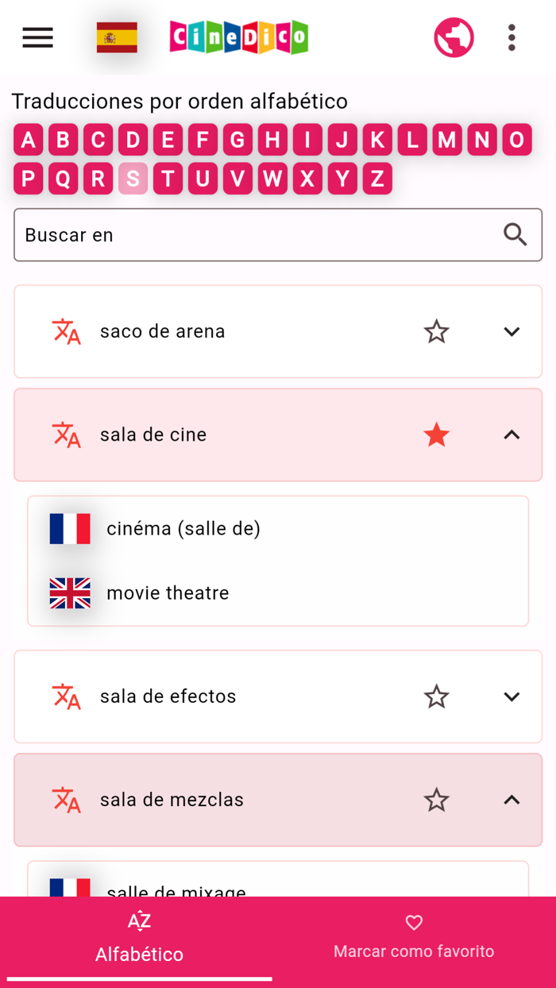Viewport: 556px width, 988px height.
Task: Favorite 'sala de efectos' with its star
Action: pos(436,697)
